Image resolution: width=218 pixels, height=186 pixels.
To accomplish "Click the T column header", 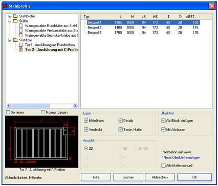I will coord(165,17).
